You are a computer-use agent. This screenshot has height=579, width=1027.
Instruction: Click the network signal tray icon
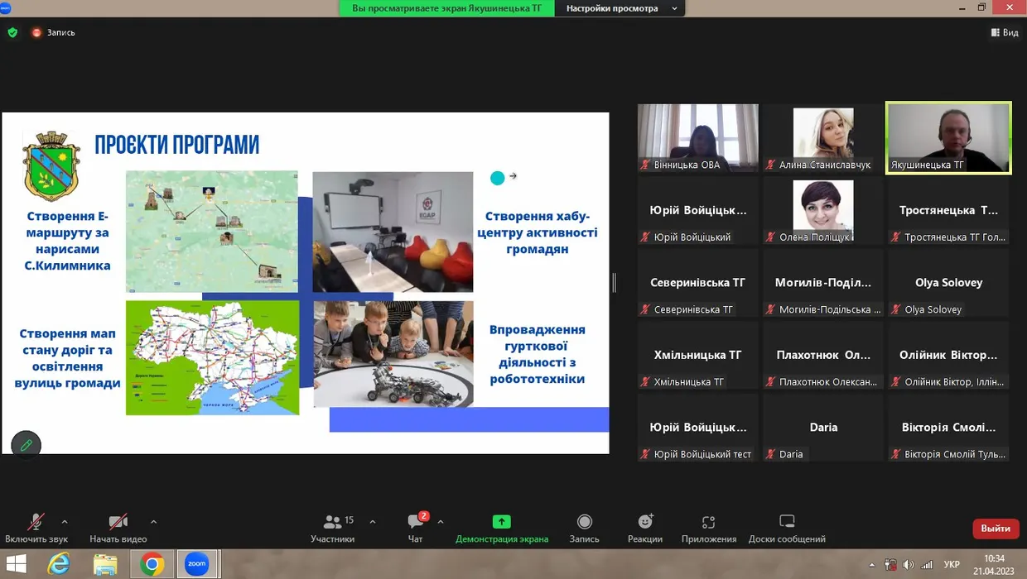[x=928, y=564]
